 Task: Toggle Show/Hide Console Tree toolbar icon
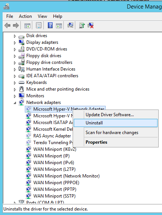pos(27,26)
